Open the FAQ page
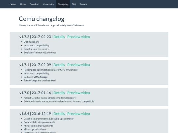Screen dimensions: 178x133 pos(74,4)
